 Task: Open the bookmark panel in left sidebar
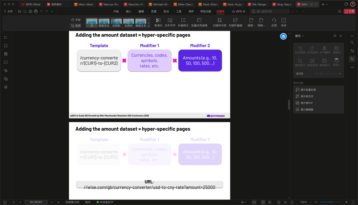pos(6,46)
